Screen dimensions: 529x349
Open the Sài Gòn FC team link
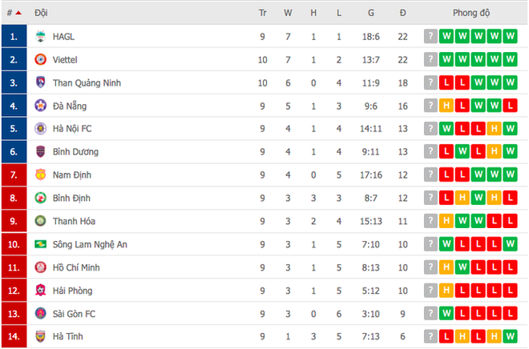point(74,314)
